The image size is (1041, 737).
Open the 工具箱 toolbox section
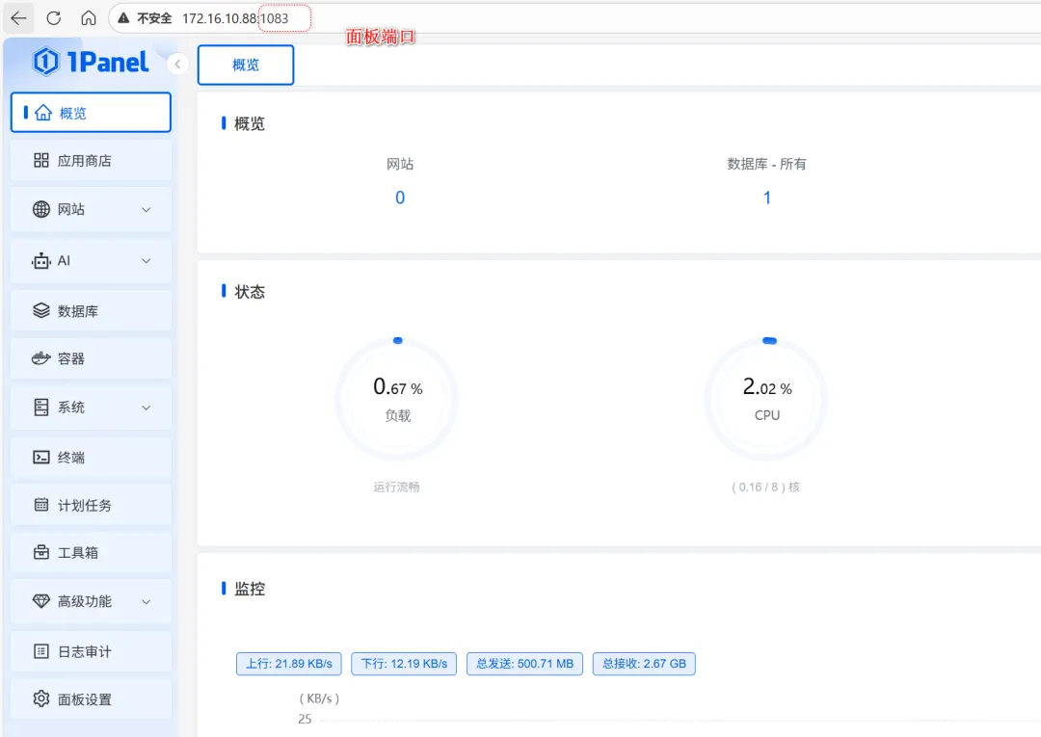pyautogui.click(x=91, y=552)
